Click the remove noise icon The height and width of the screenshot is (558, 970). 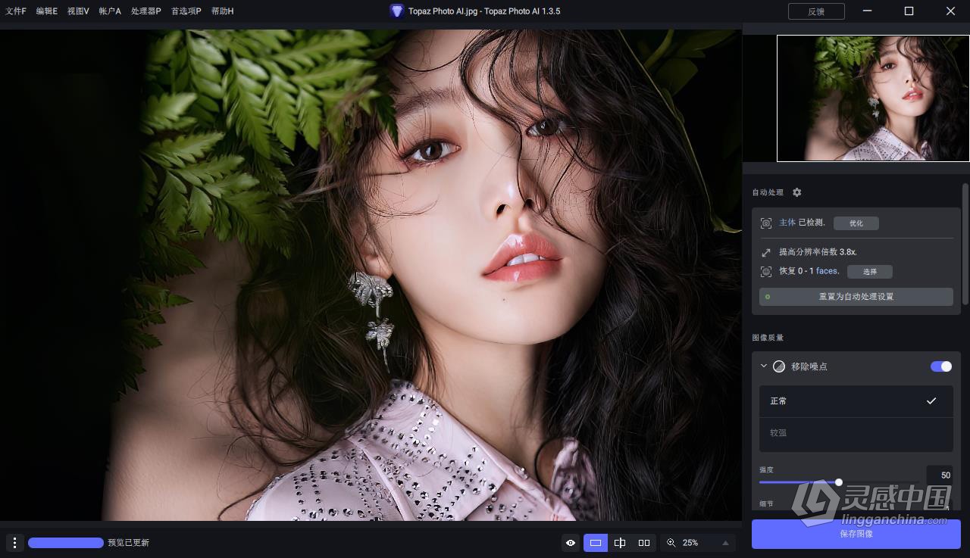[779, 366]
